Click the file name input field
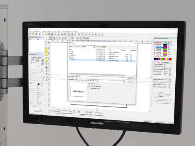The width and height of the screenshot is (195, 146). [100, 77]
